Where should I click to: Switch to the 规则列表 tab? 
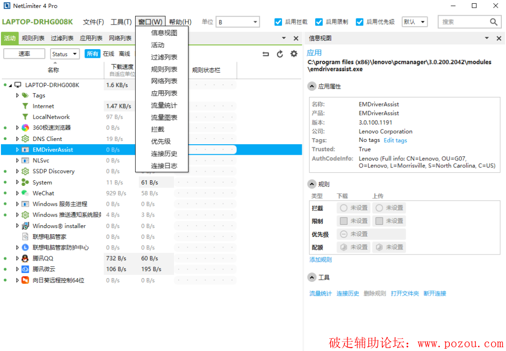[x=33, y=38]
